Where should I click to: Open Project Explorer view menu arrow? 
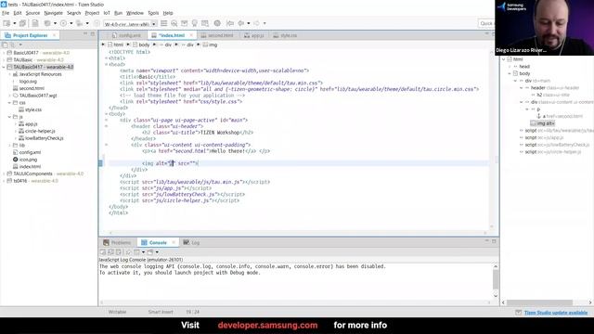point(20,45)
